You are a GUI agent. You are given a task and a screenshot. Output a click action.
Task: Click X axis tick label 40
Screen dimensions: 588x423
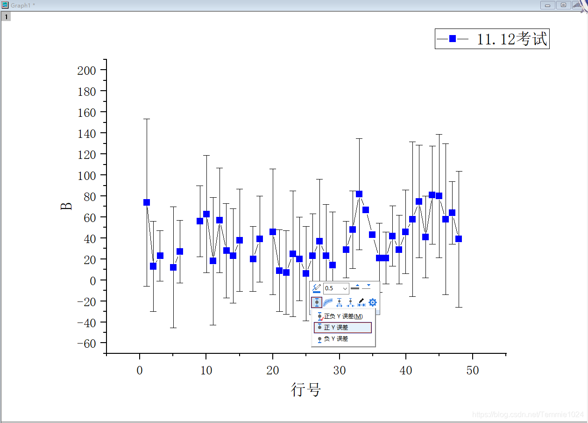(x=406, y=371)
